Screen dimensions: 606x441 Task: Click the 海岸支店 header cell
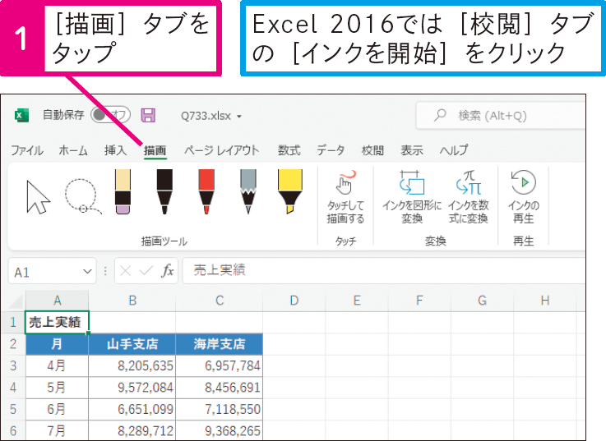pos(220,344)
